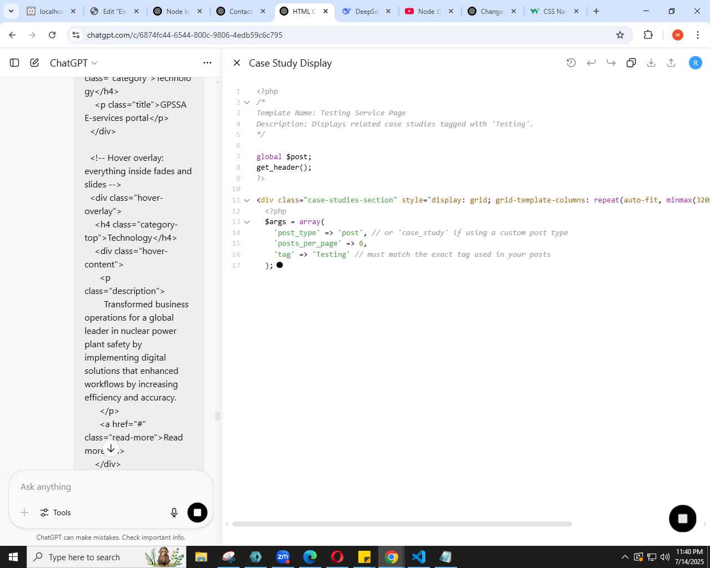
Task: Open the tab search dropdown arrow
Action: [11, 11]
